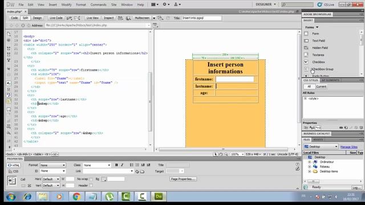Open Chrome from the taskbar
Viewport: 365px width, 205px height.
[76, 196]
